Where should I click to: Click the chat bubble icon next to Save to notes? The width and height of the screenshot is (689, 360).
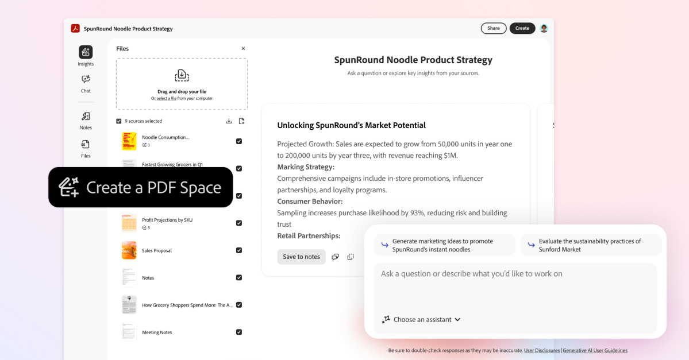click(335, 257)
